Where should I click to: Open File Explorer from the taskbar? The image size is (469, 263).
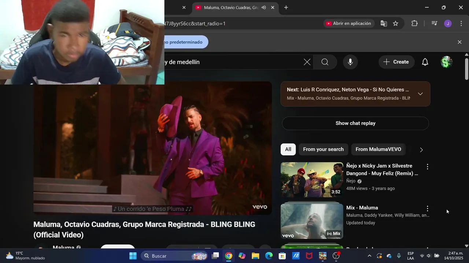point(255,256)
